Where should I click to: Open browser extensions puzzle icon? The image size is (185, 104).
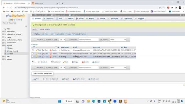(172, 8)
